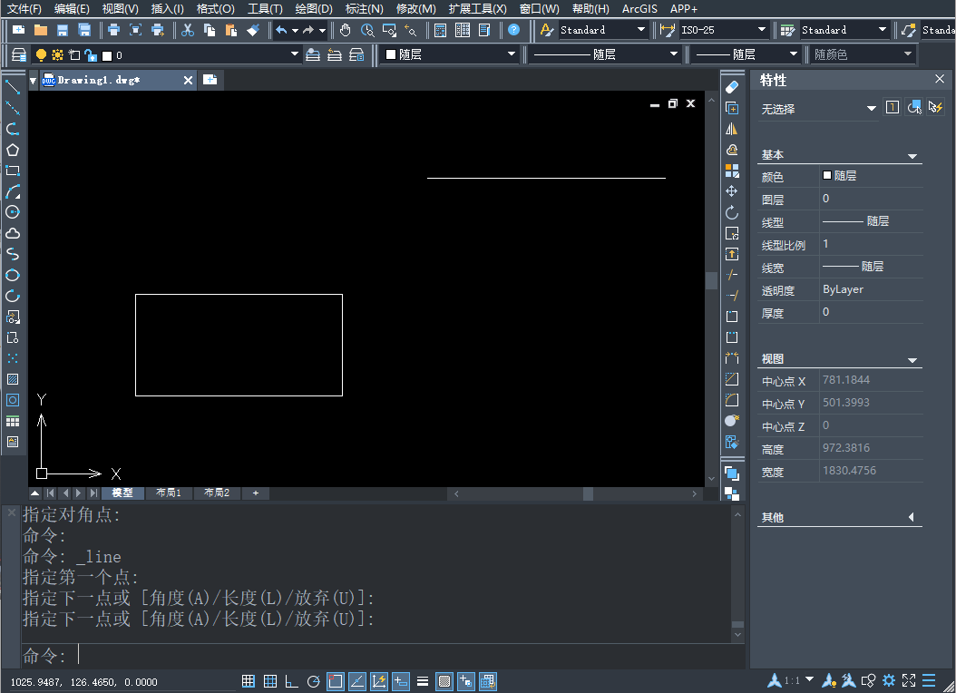The image size is (956, 693).
Task: Click the Open file folder icon
Action: tap(41, 30)
